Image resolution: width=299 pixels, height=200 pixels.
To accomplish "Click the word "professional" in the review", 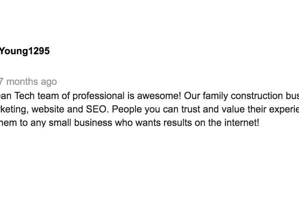I will point(99,96).
